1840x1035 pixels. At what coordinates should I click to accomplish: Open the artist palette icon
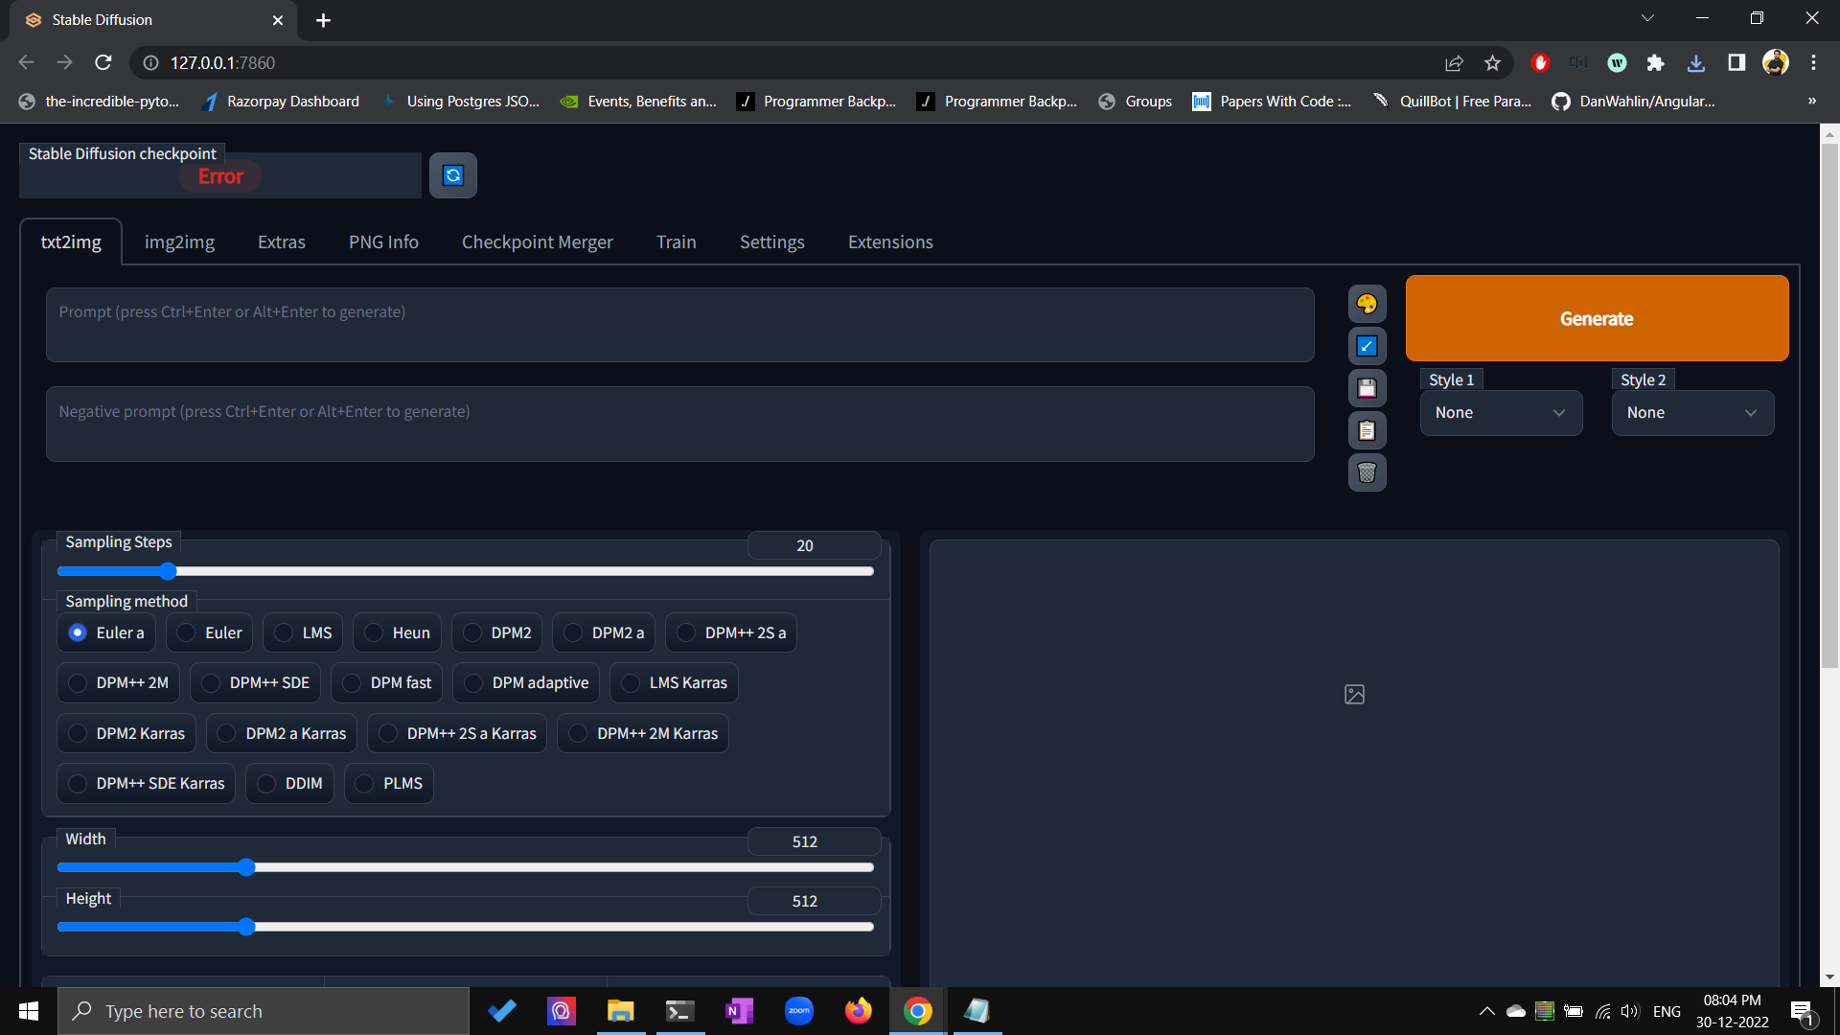pos(1367,304)
